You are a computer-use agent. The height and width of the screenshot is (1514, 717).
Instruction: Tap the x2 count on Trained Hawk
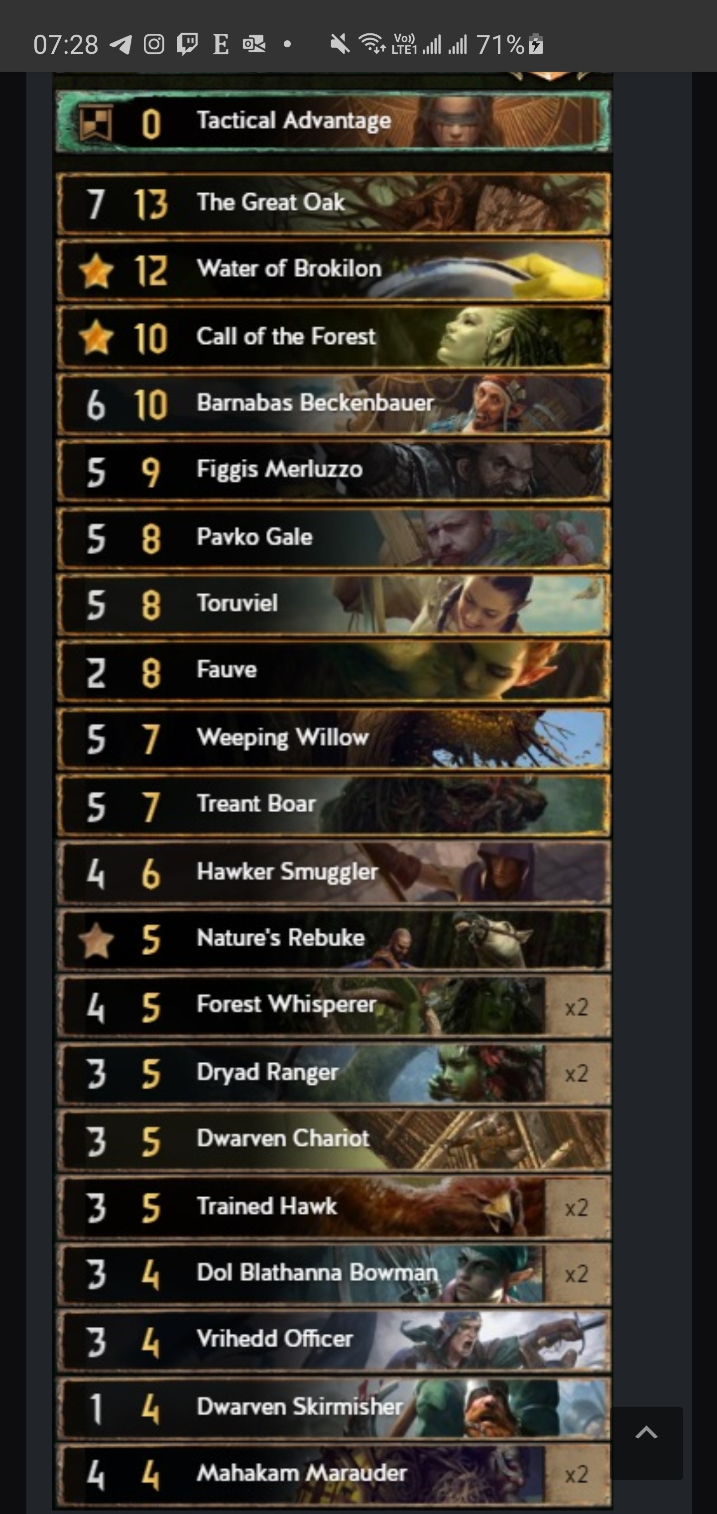point(577,1208)
